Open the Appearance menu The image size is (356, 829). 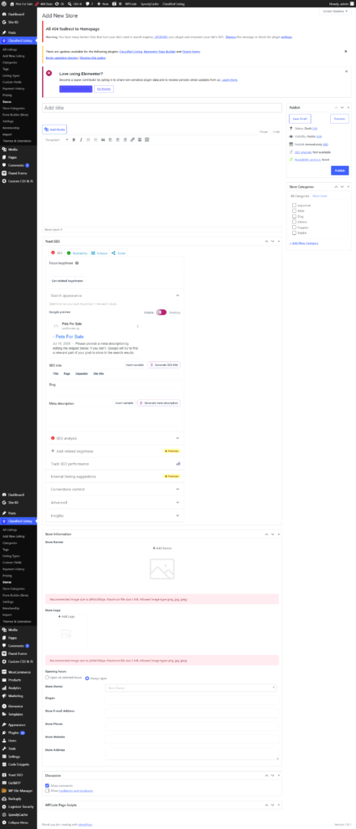(x=19, y=725)
